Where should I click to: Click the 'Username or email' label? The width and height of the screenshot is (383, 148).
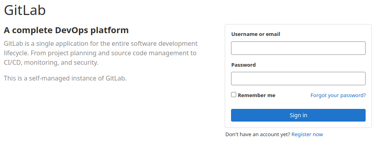256,34
